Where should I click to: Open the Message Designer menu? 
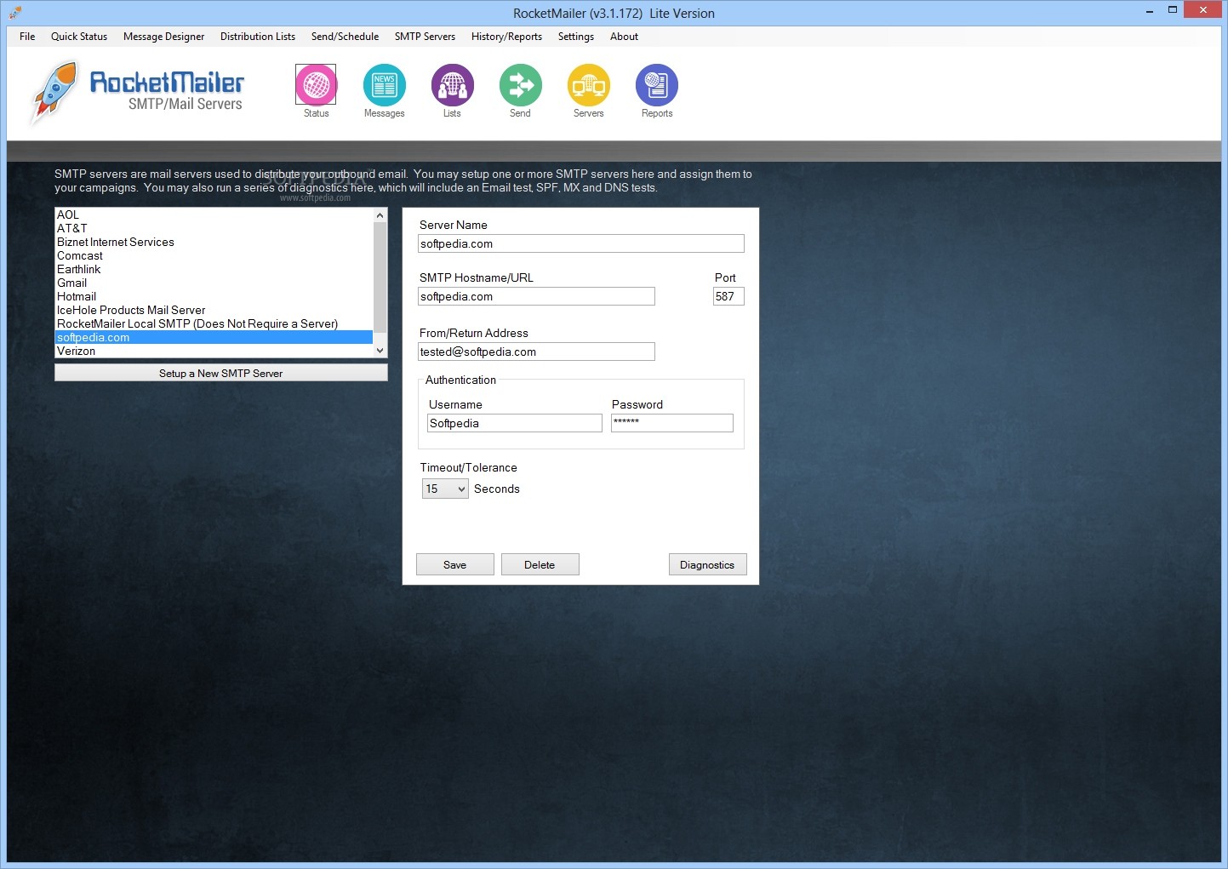point(163,37)
